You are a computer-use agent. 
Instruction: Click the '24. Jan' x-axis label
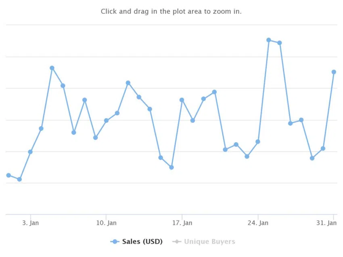click(x=258, y=223)
